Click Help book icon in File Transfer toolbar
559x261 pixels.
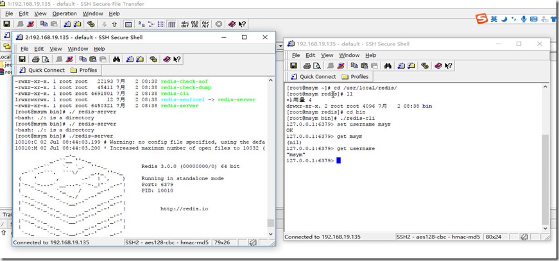coord(232,24)
